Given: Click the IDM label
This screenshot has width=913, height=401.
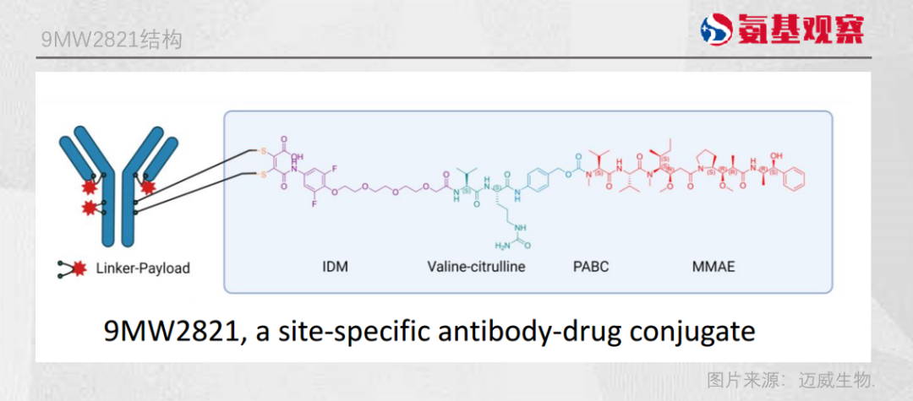Looking at the screenshot, I should (x=335, y=267).
